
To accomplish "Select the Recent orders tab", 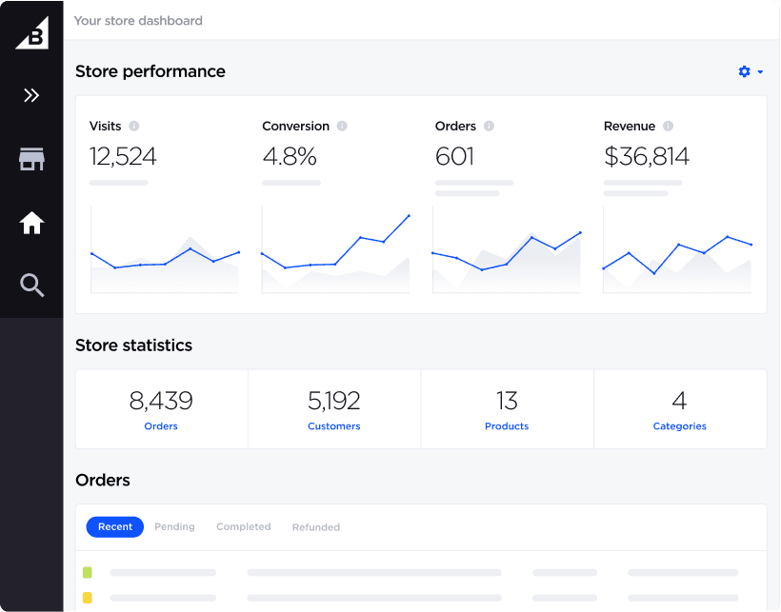I will click(x=115, y=526).
